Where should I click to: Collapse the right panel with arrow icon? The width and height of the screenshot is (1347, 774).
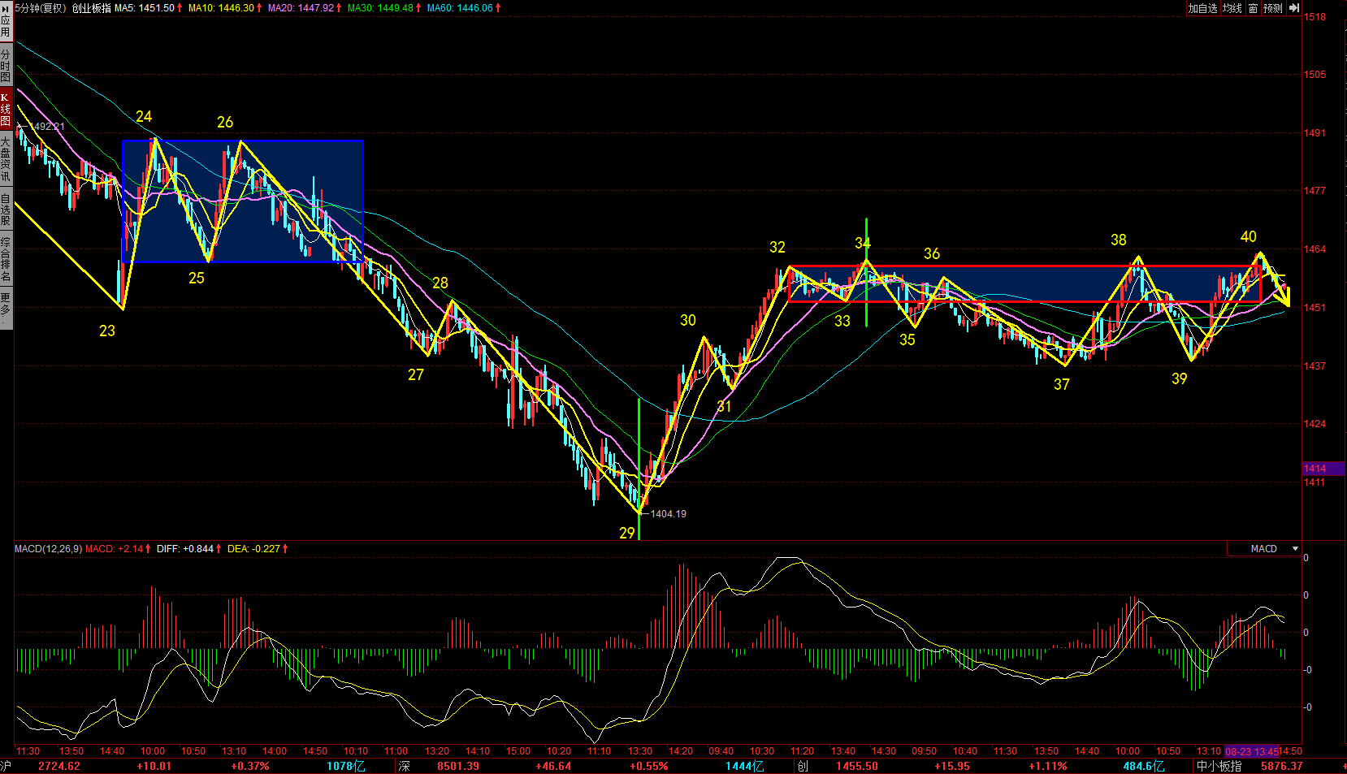coord(1294,8)
